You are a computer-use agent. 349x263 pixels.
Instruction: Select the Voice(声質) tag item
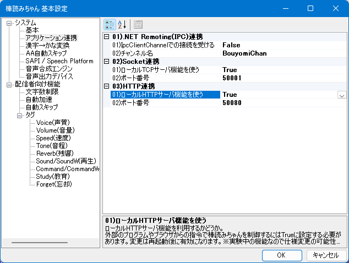tap(53, 123)
